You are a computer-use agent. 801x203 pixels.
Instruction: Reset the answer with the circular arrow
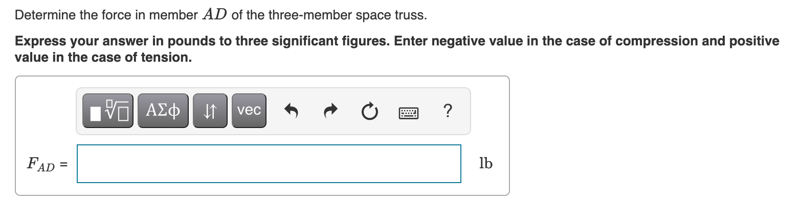[369, 110]
